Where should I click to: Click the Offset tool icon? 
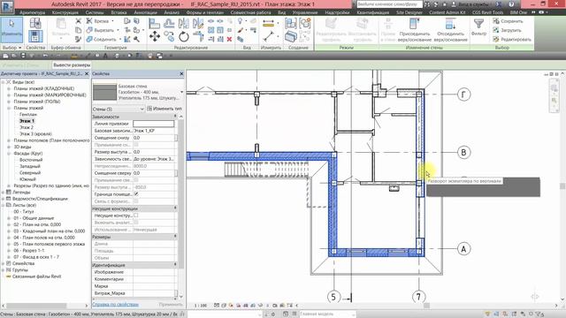[169, 24]
